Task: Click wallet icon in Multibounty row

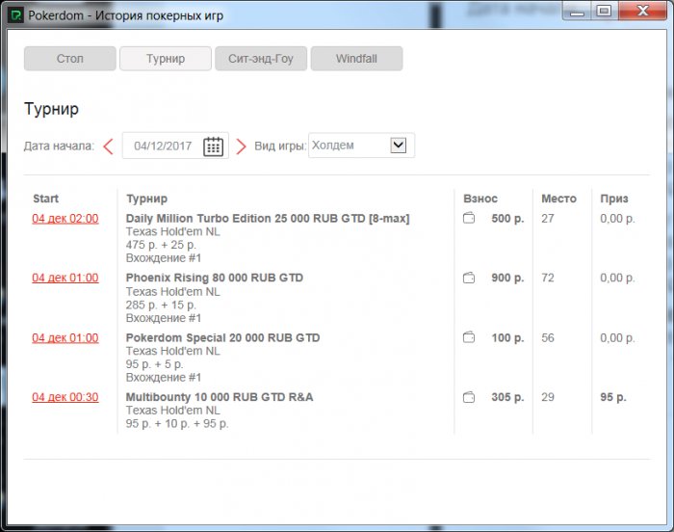Action: point(469,397)
